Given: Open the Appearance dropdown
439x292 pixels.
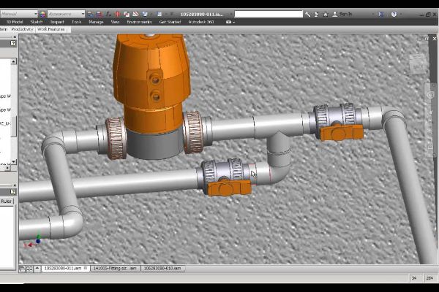Looking at the screenshot, I should point(67,14).
